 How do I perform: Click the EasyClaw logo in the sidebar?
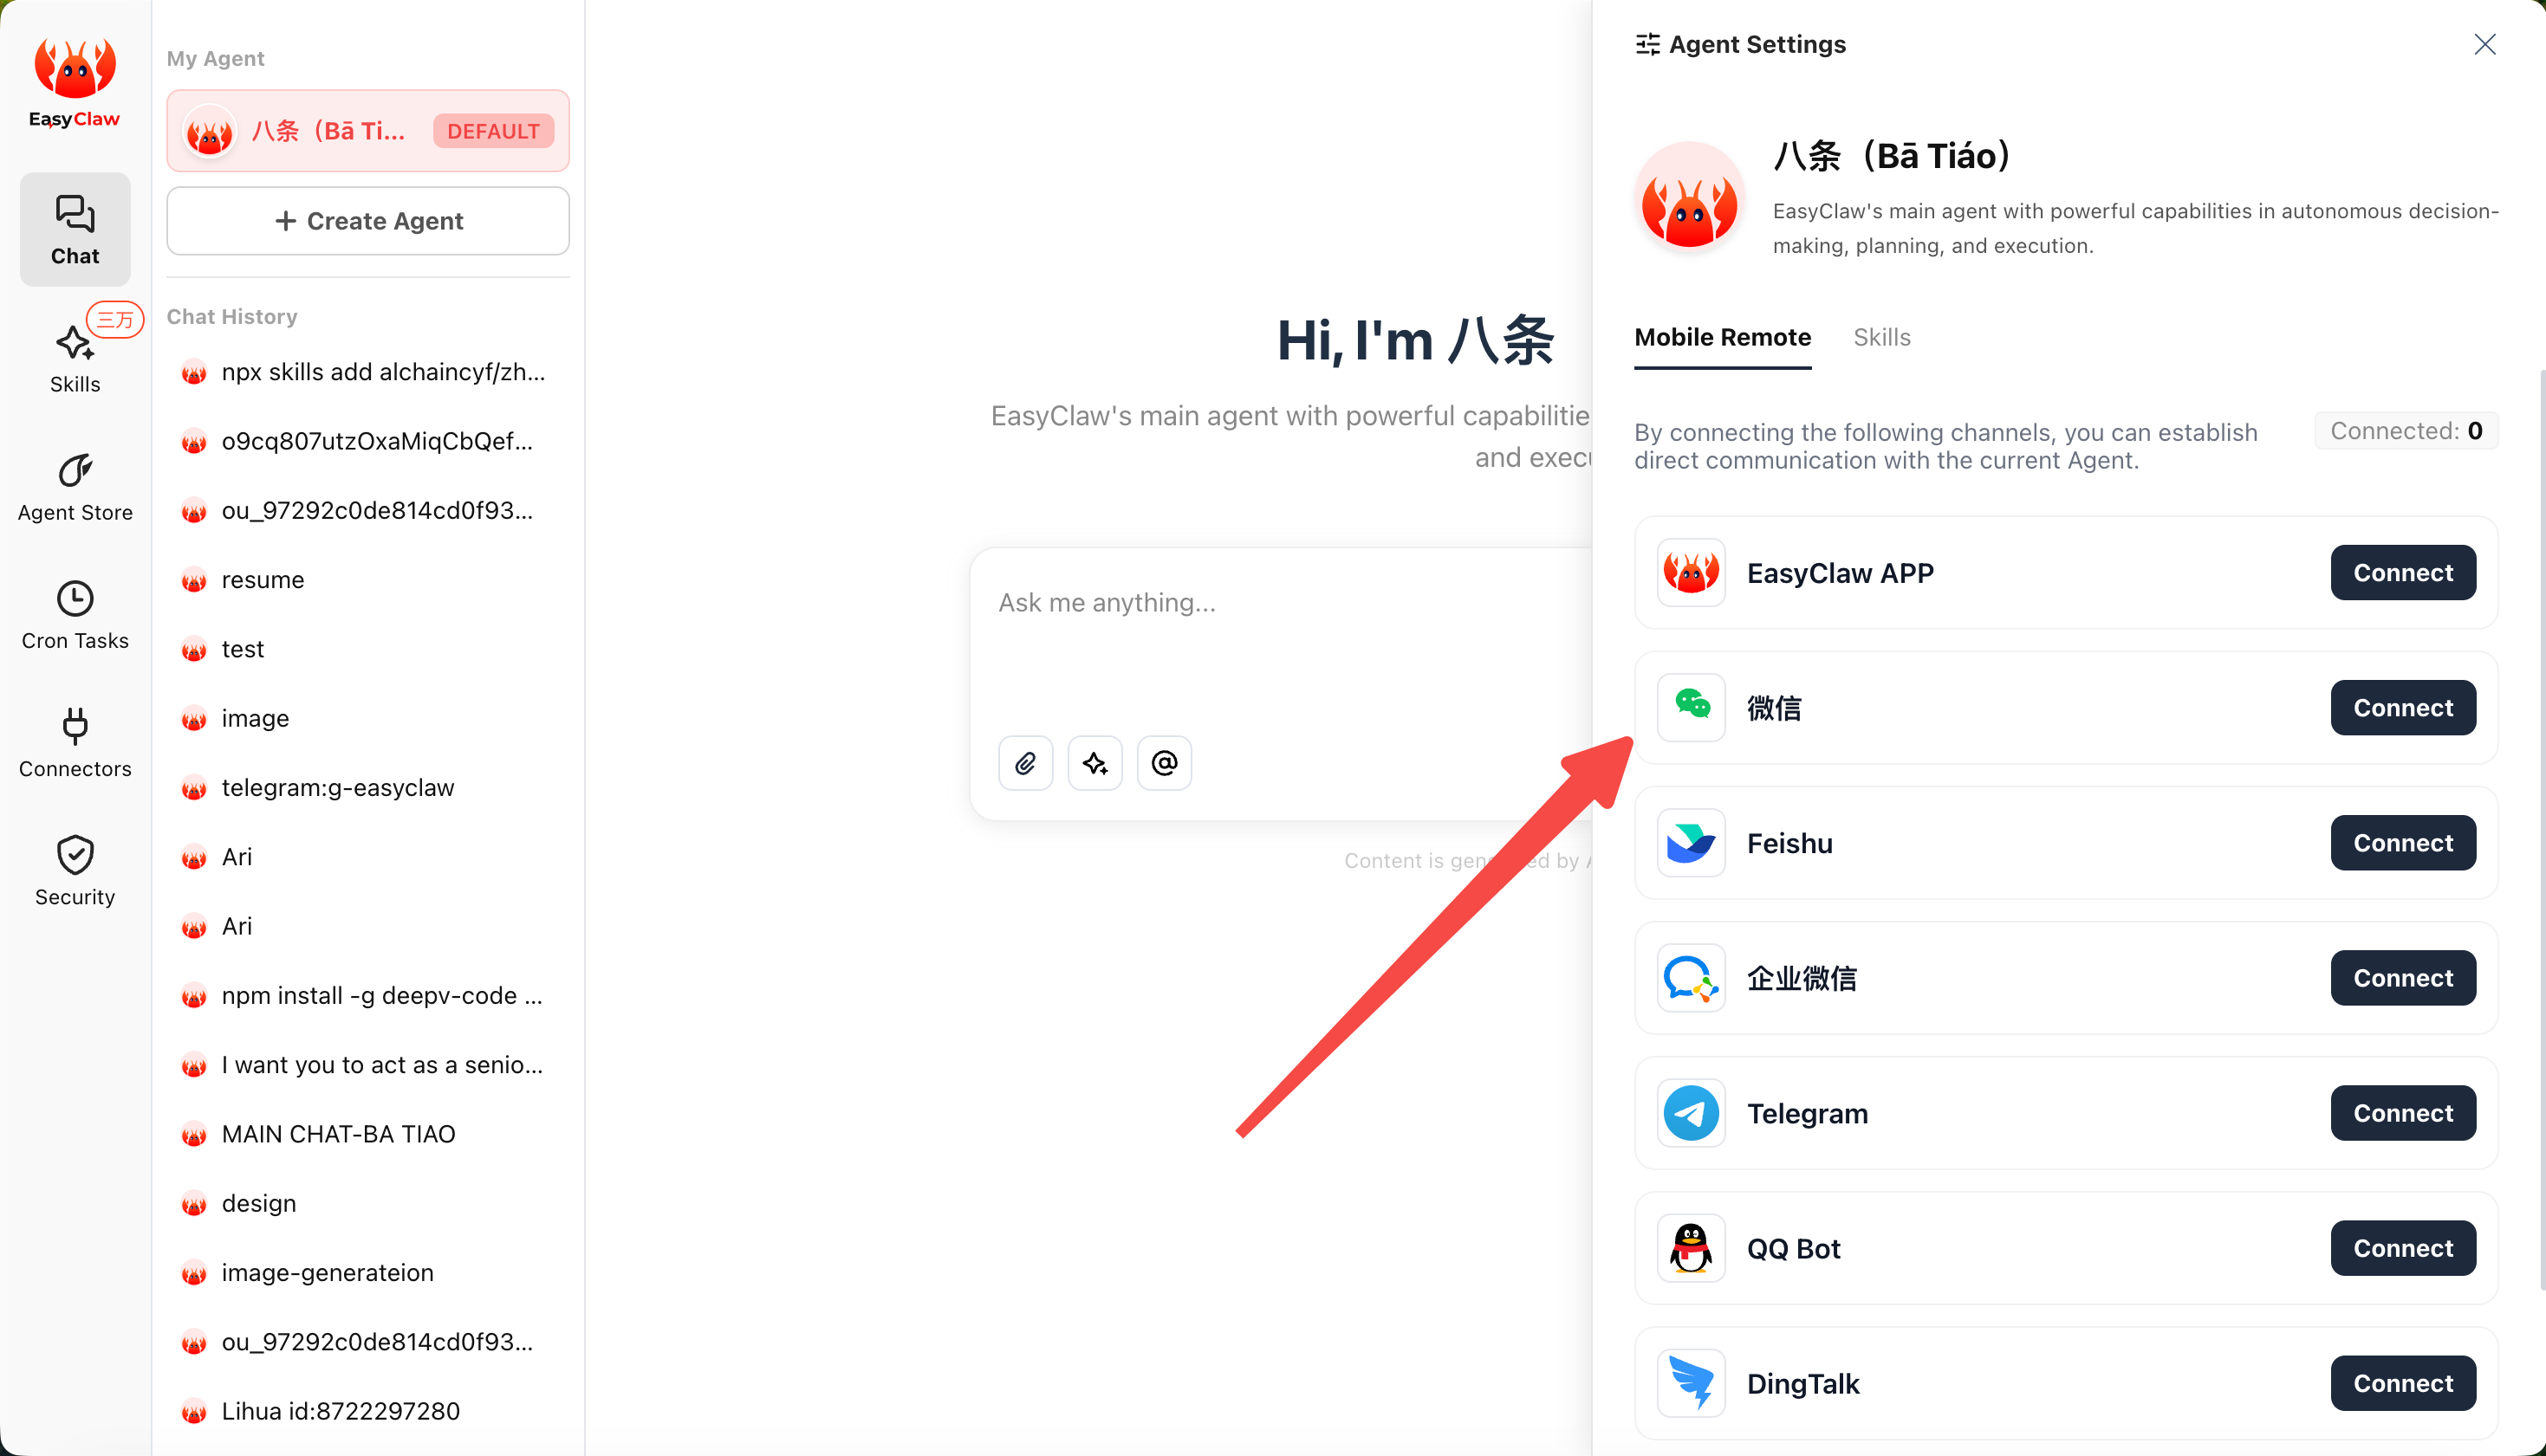pos(75,83)
